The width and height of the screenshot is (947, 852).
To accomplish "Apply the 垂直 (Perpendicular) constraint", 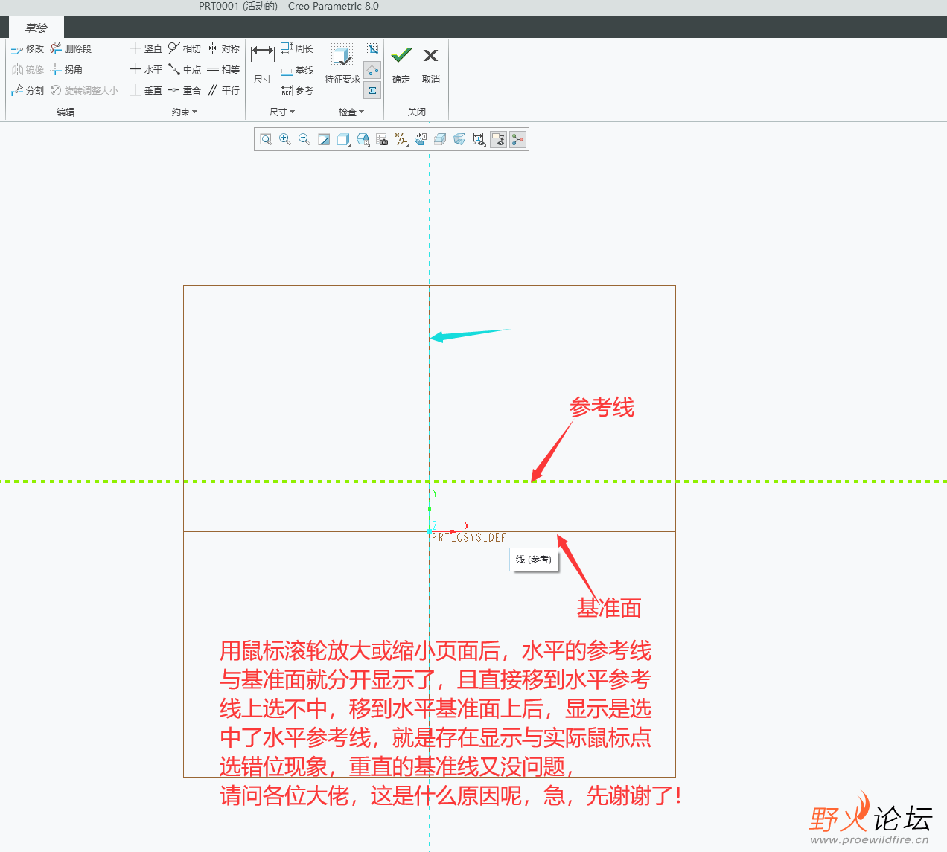I will (146, 91).
